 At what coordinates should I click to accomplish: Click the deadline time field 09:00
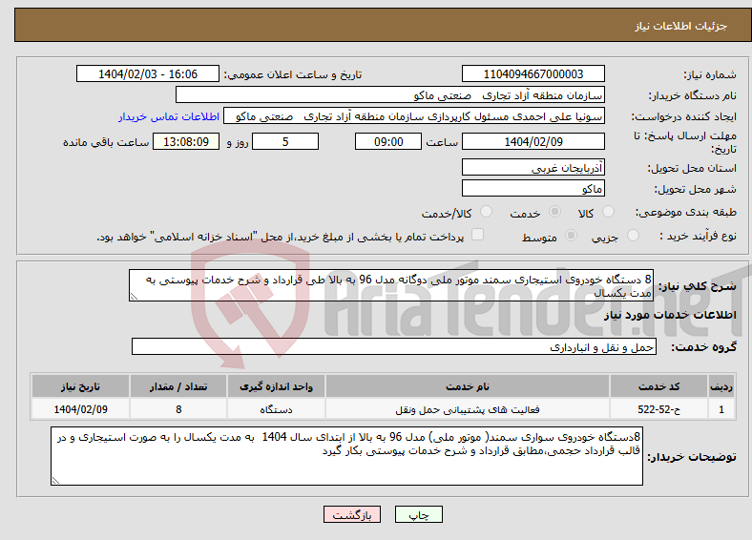point(388,141)
